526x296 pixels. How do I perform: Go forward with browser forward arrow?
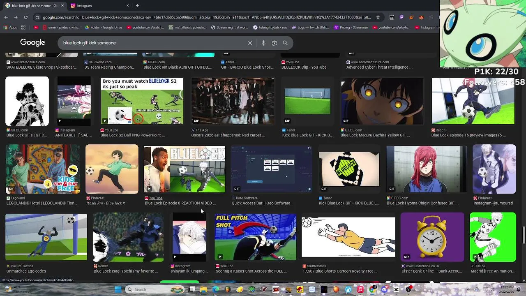[16, 17]
